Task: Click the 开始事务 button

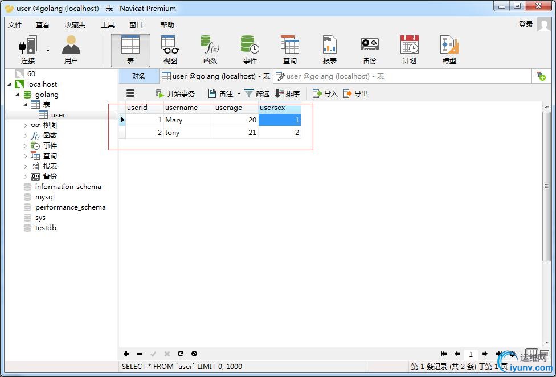Action: click(176, 93)
